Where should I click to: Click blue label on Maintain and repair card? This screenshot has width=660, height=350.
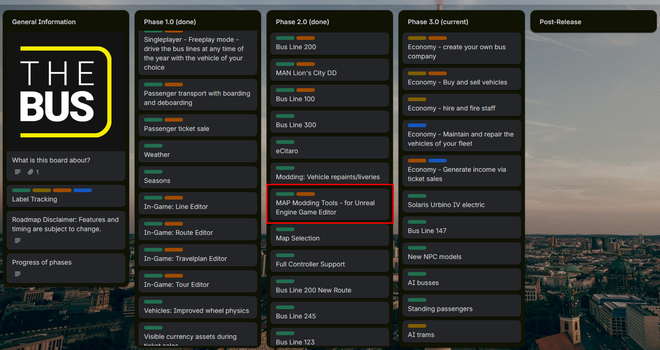[x=417, y=125]
